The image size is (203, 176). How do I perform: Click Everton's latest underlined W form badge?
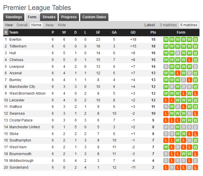tap(195, 40)
